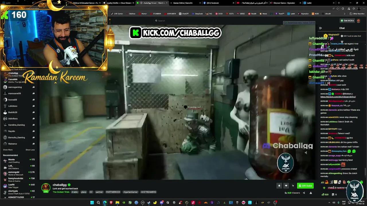Open the LIVE Center bookmark
Image resolution: width=367 pixels, height=206 pixels.
(x=117, y=13)
